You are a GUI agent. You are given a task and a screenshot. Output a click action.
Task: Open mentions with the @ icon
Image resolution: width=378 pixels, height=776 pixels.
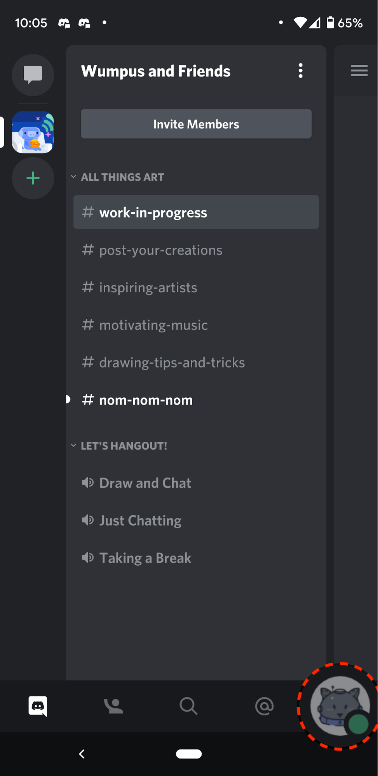click(265, 706)
